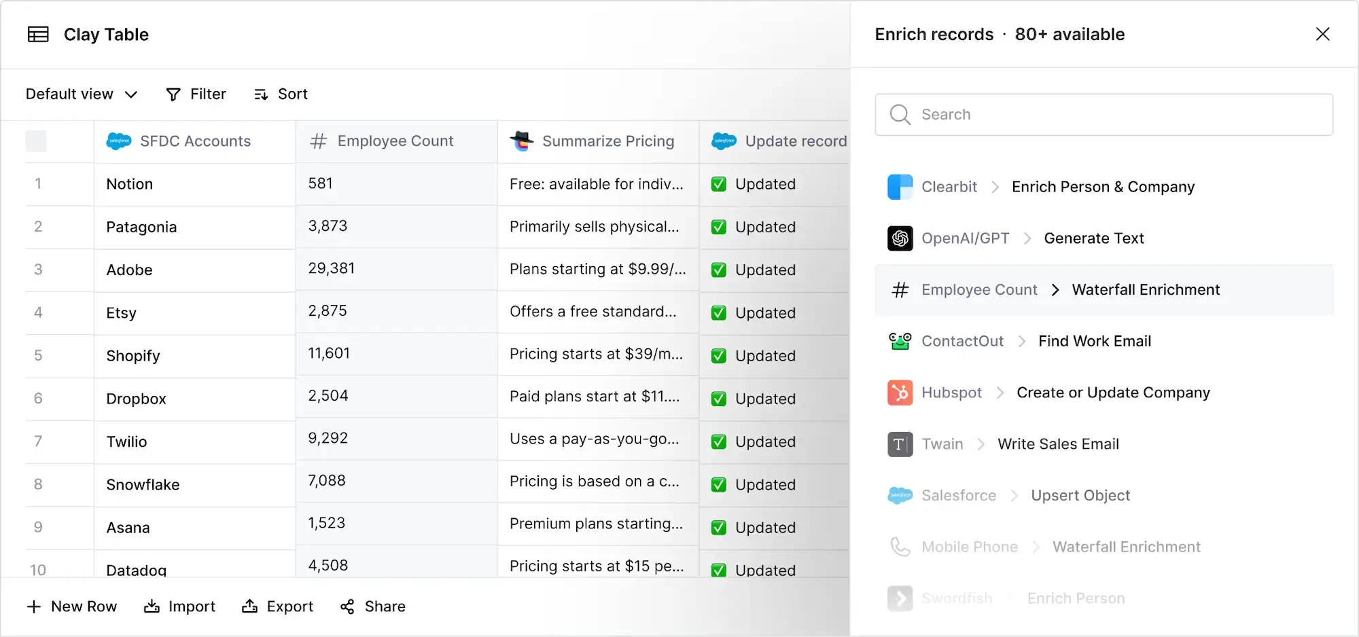Click the select-all checkbox in the table header
The height and width of the screenshot is (637, 1359).
tap(36, 141)
